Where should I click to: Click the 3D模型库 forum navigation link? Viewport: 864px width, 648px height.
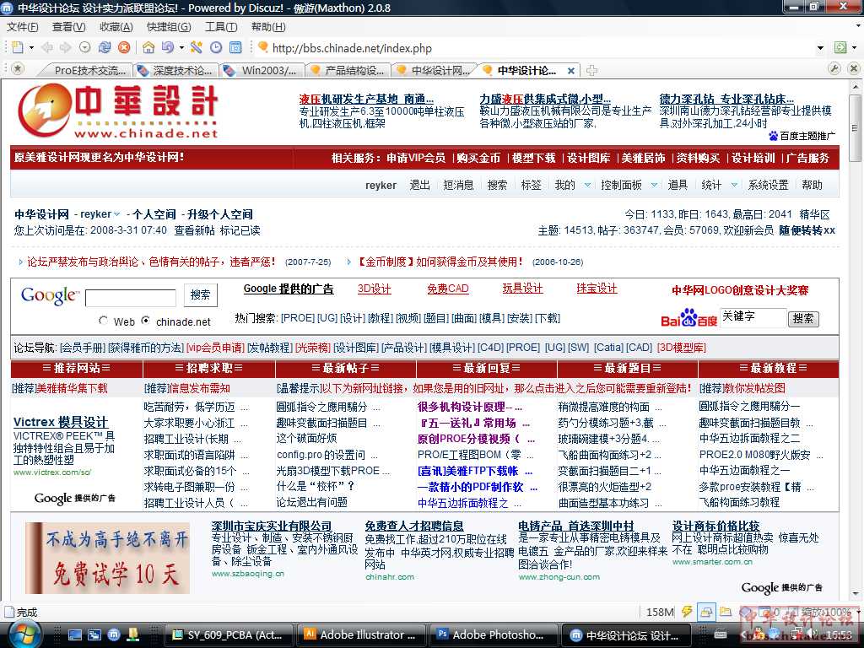click(x=682, y=348)
